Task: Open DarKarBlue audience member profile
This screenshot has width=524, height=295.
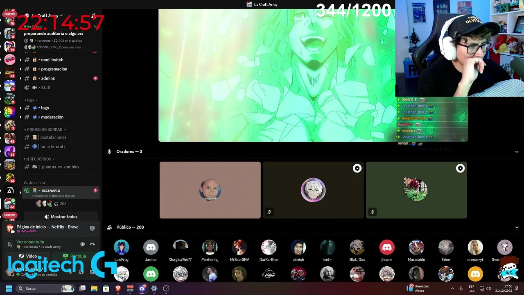Action: pyautogui.click(x=269, y=250)
